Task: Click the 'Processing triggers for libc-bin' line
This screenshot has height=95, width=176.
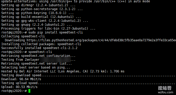Action: pos(48,29)
